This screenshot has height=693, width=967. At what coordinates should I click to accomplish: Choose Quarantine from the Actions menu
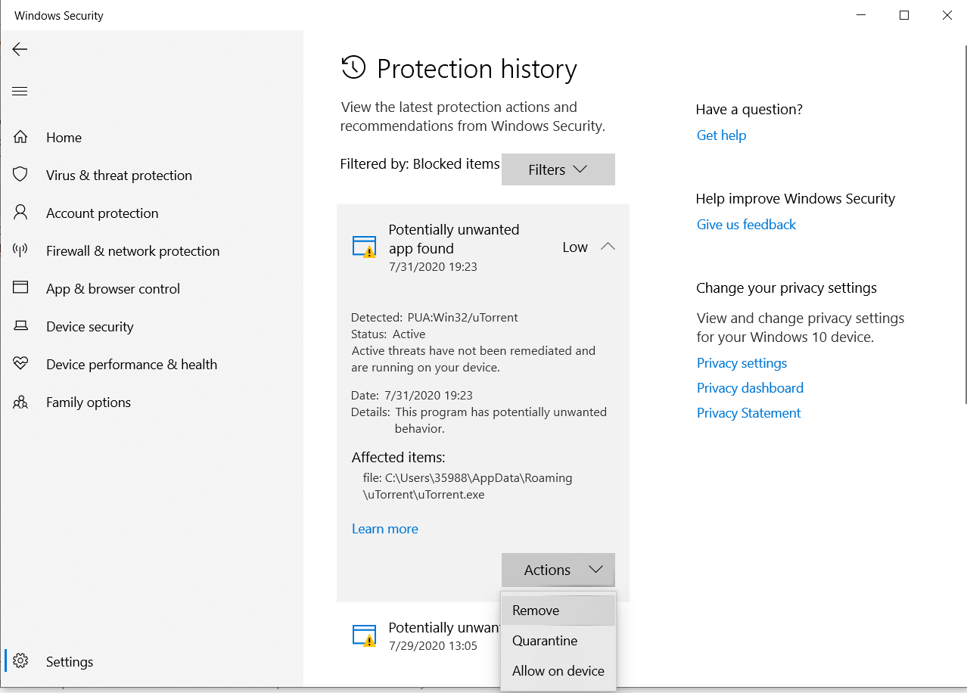click(558, 641)
